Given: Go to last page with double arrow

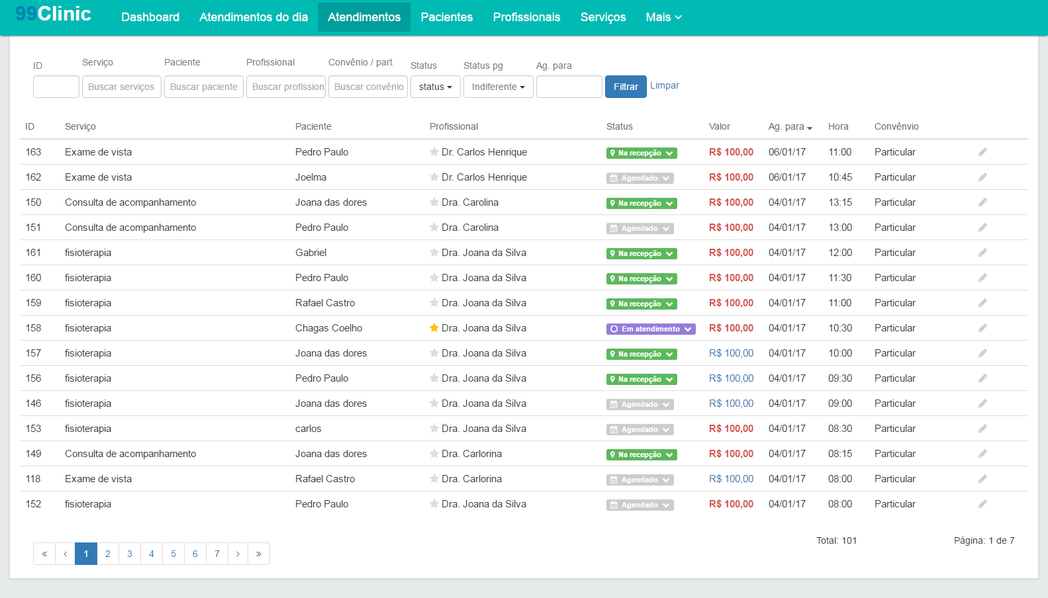Looking at the screenshot, I should tap(259, 554).
